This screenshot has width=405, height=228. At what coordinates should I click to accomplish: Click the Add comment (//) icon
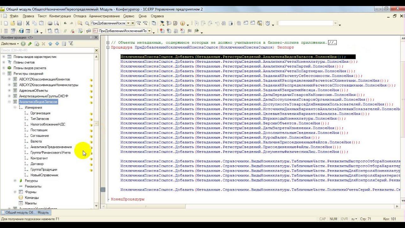click(x=65, y=31)
